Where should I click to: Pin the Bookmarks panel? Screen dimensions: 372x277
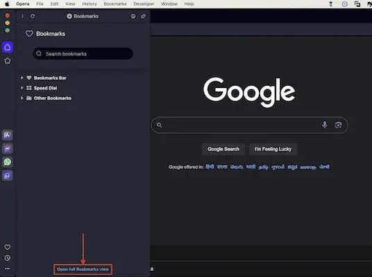(143, 16)
